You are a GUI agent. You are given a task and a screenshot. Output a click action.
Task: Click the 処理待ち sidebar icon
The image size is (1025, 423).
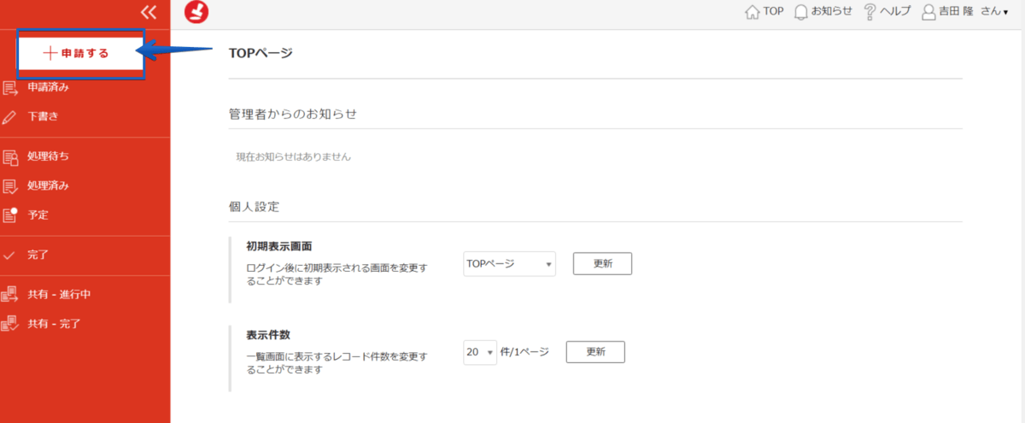click(10, 156)
